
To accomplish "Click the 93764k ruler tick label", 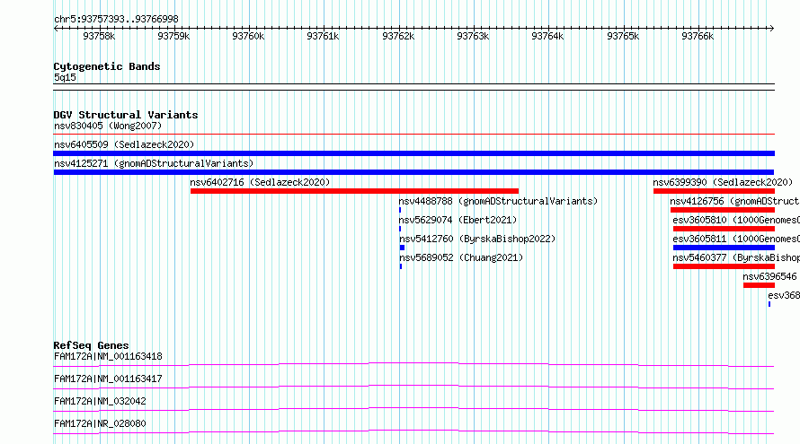I will coord(547,36).
